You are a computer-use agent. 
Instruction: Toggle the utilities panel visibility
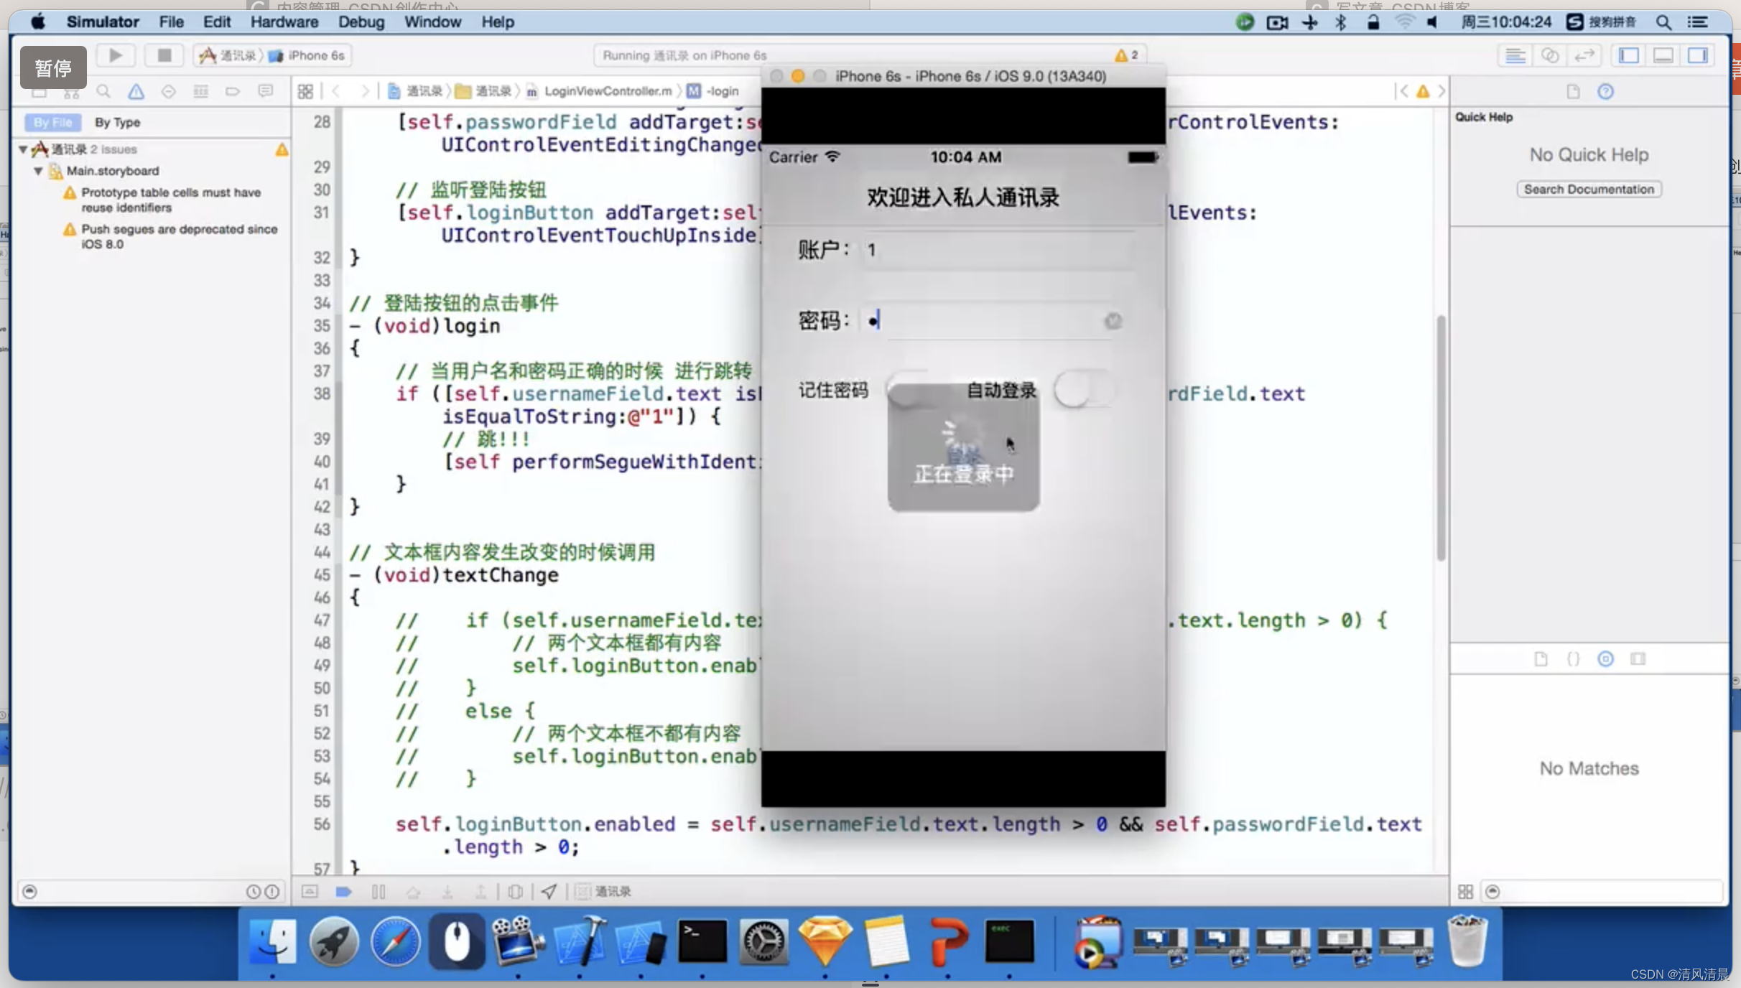(1697, 55)
